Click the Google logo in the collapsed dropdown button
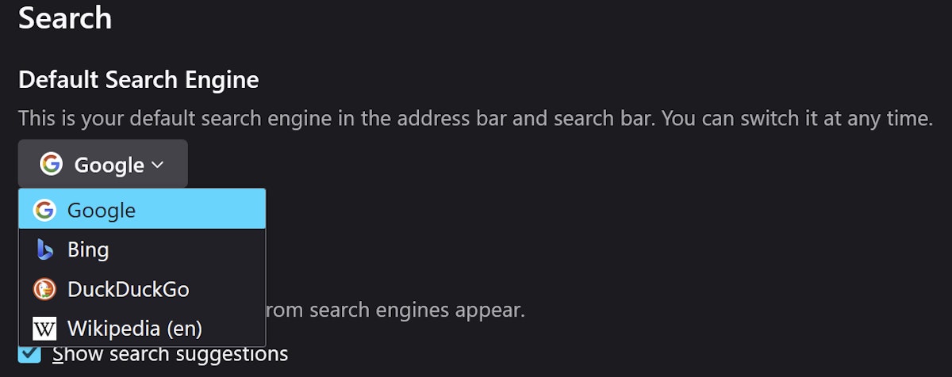The width and height of the screenshot is (952, 377). pos(51,165)
